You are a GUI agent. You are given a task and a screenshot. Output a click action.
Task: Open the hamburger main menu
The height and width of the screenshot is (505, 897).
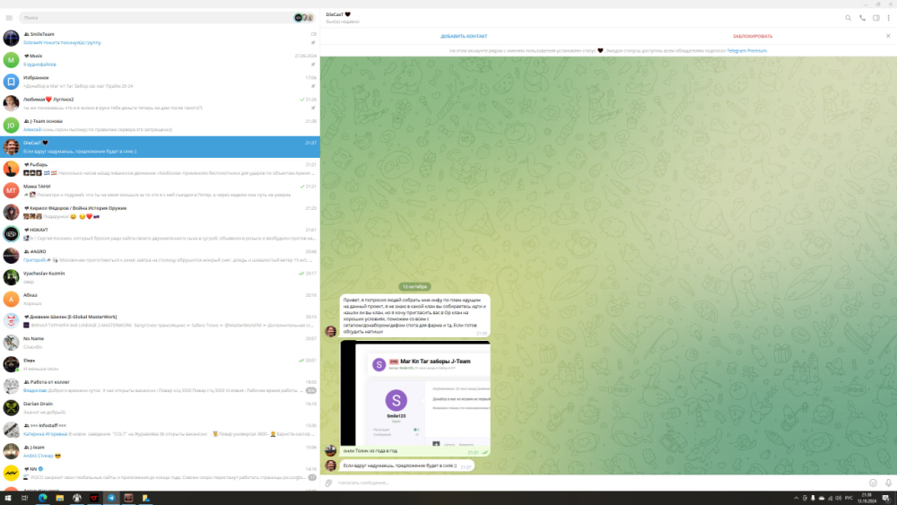tap(9, 17)
